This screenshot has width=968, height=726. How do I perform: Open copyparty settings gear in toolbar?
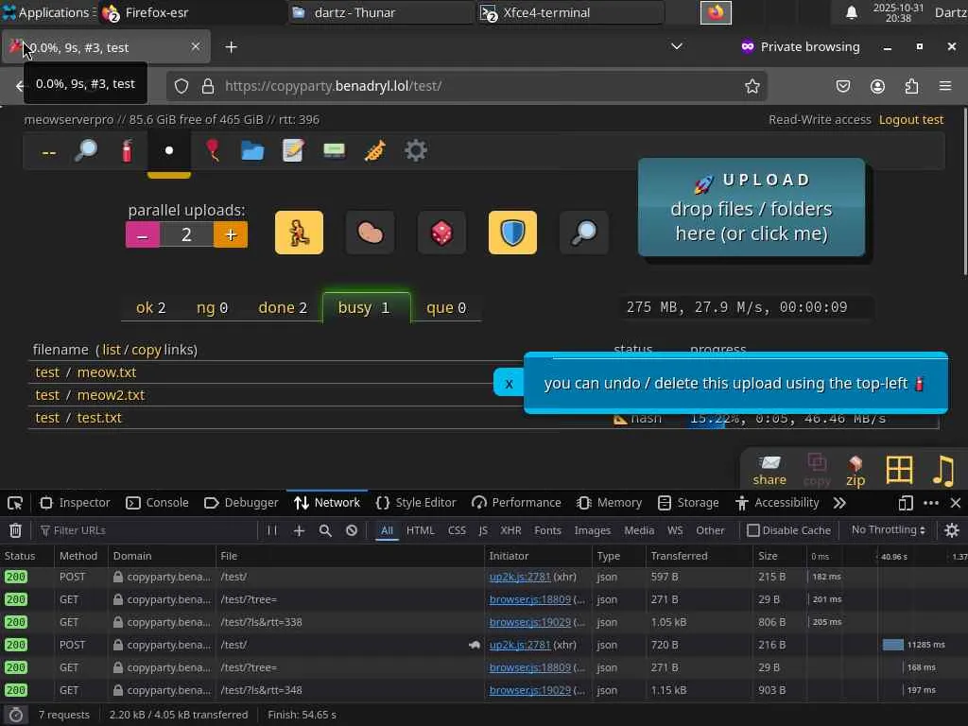[416, 150]
